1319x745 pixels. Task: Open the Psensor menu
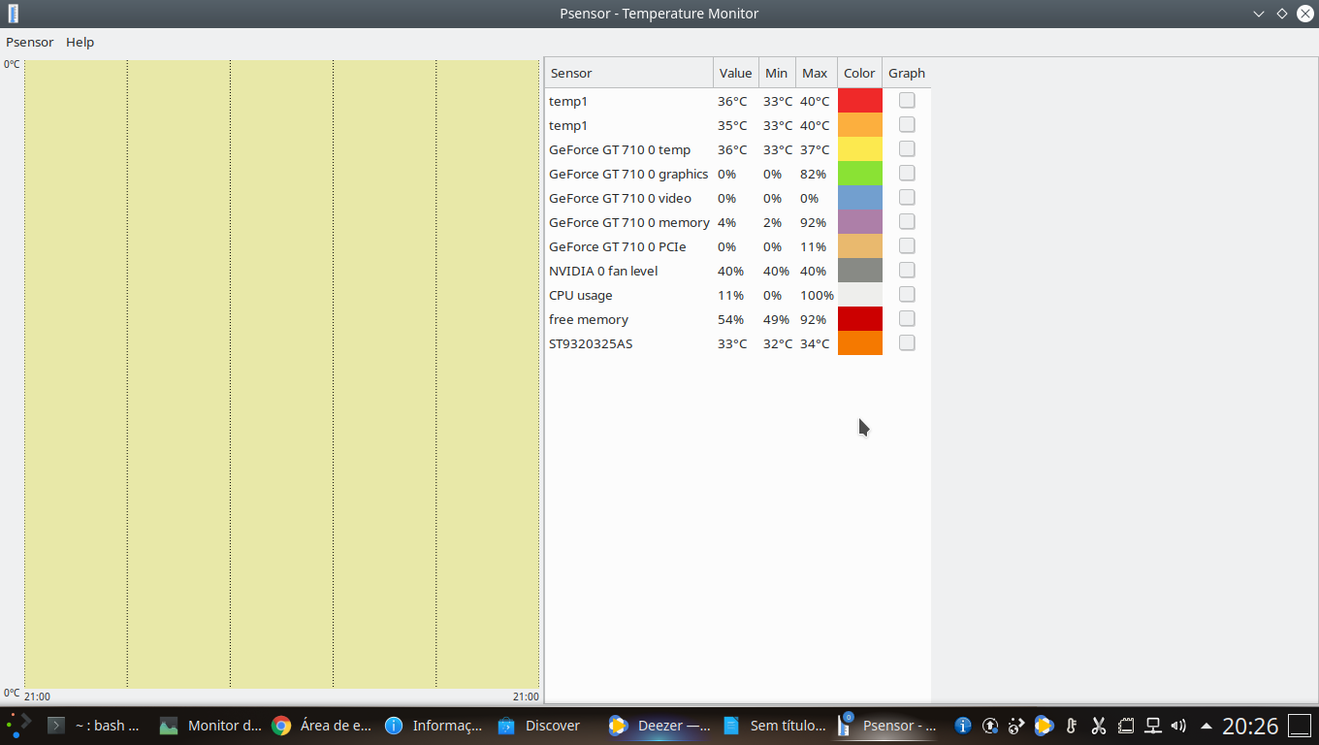tap(30, 42)
